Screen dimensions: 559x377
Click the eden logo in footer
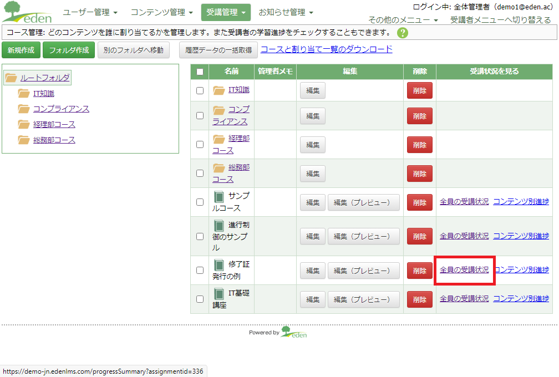tap(293, 332)
